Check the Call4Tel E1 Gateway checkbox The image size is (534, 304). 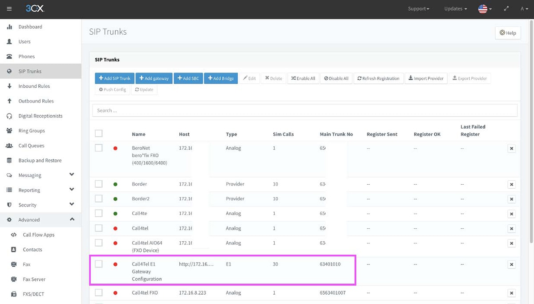tap(99, 264)
